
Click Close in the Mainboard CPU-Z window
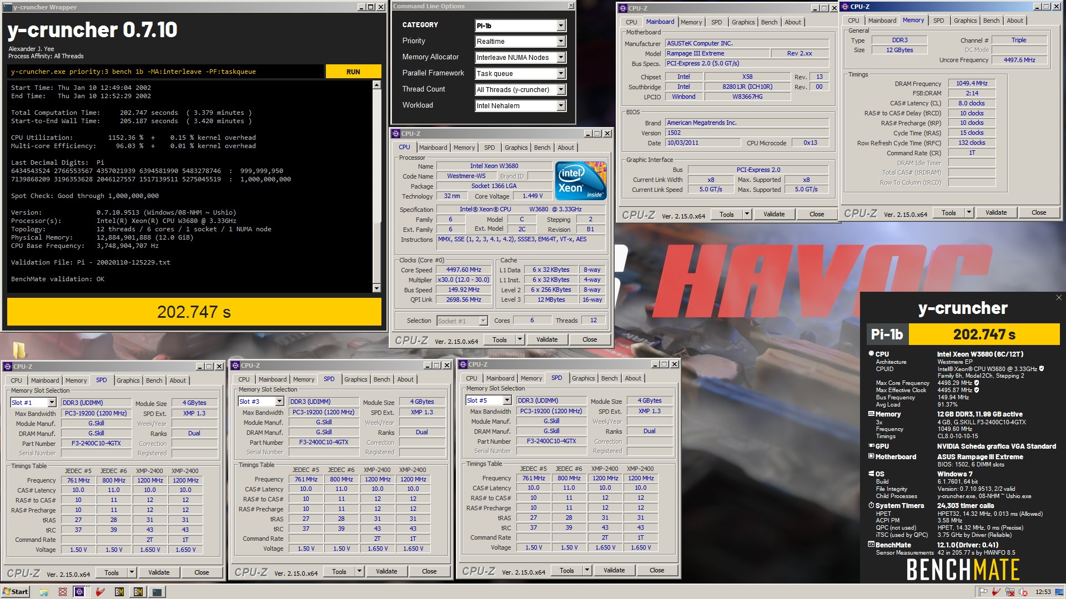click(817, 214)
